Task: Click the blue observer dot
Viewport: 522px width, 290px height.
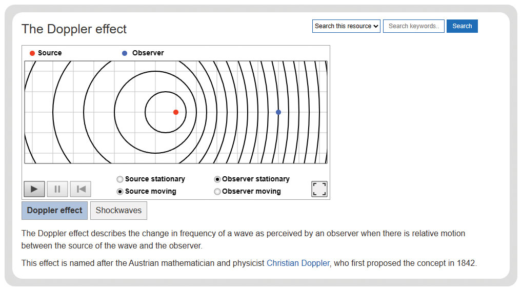Action: click(278, 112)
